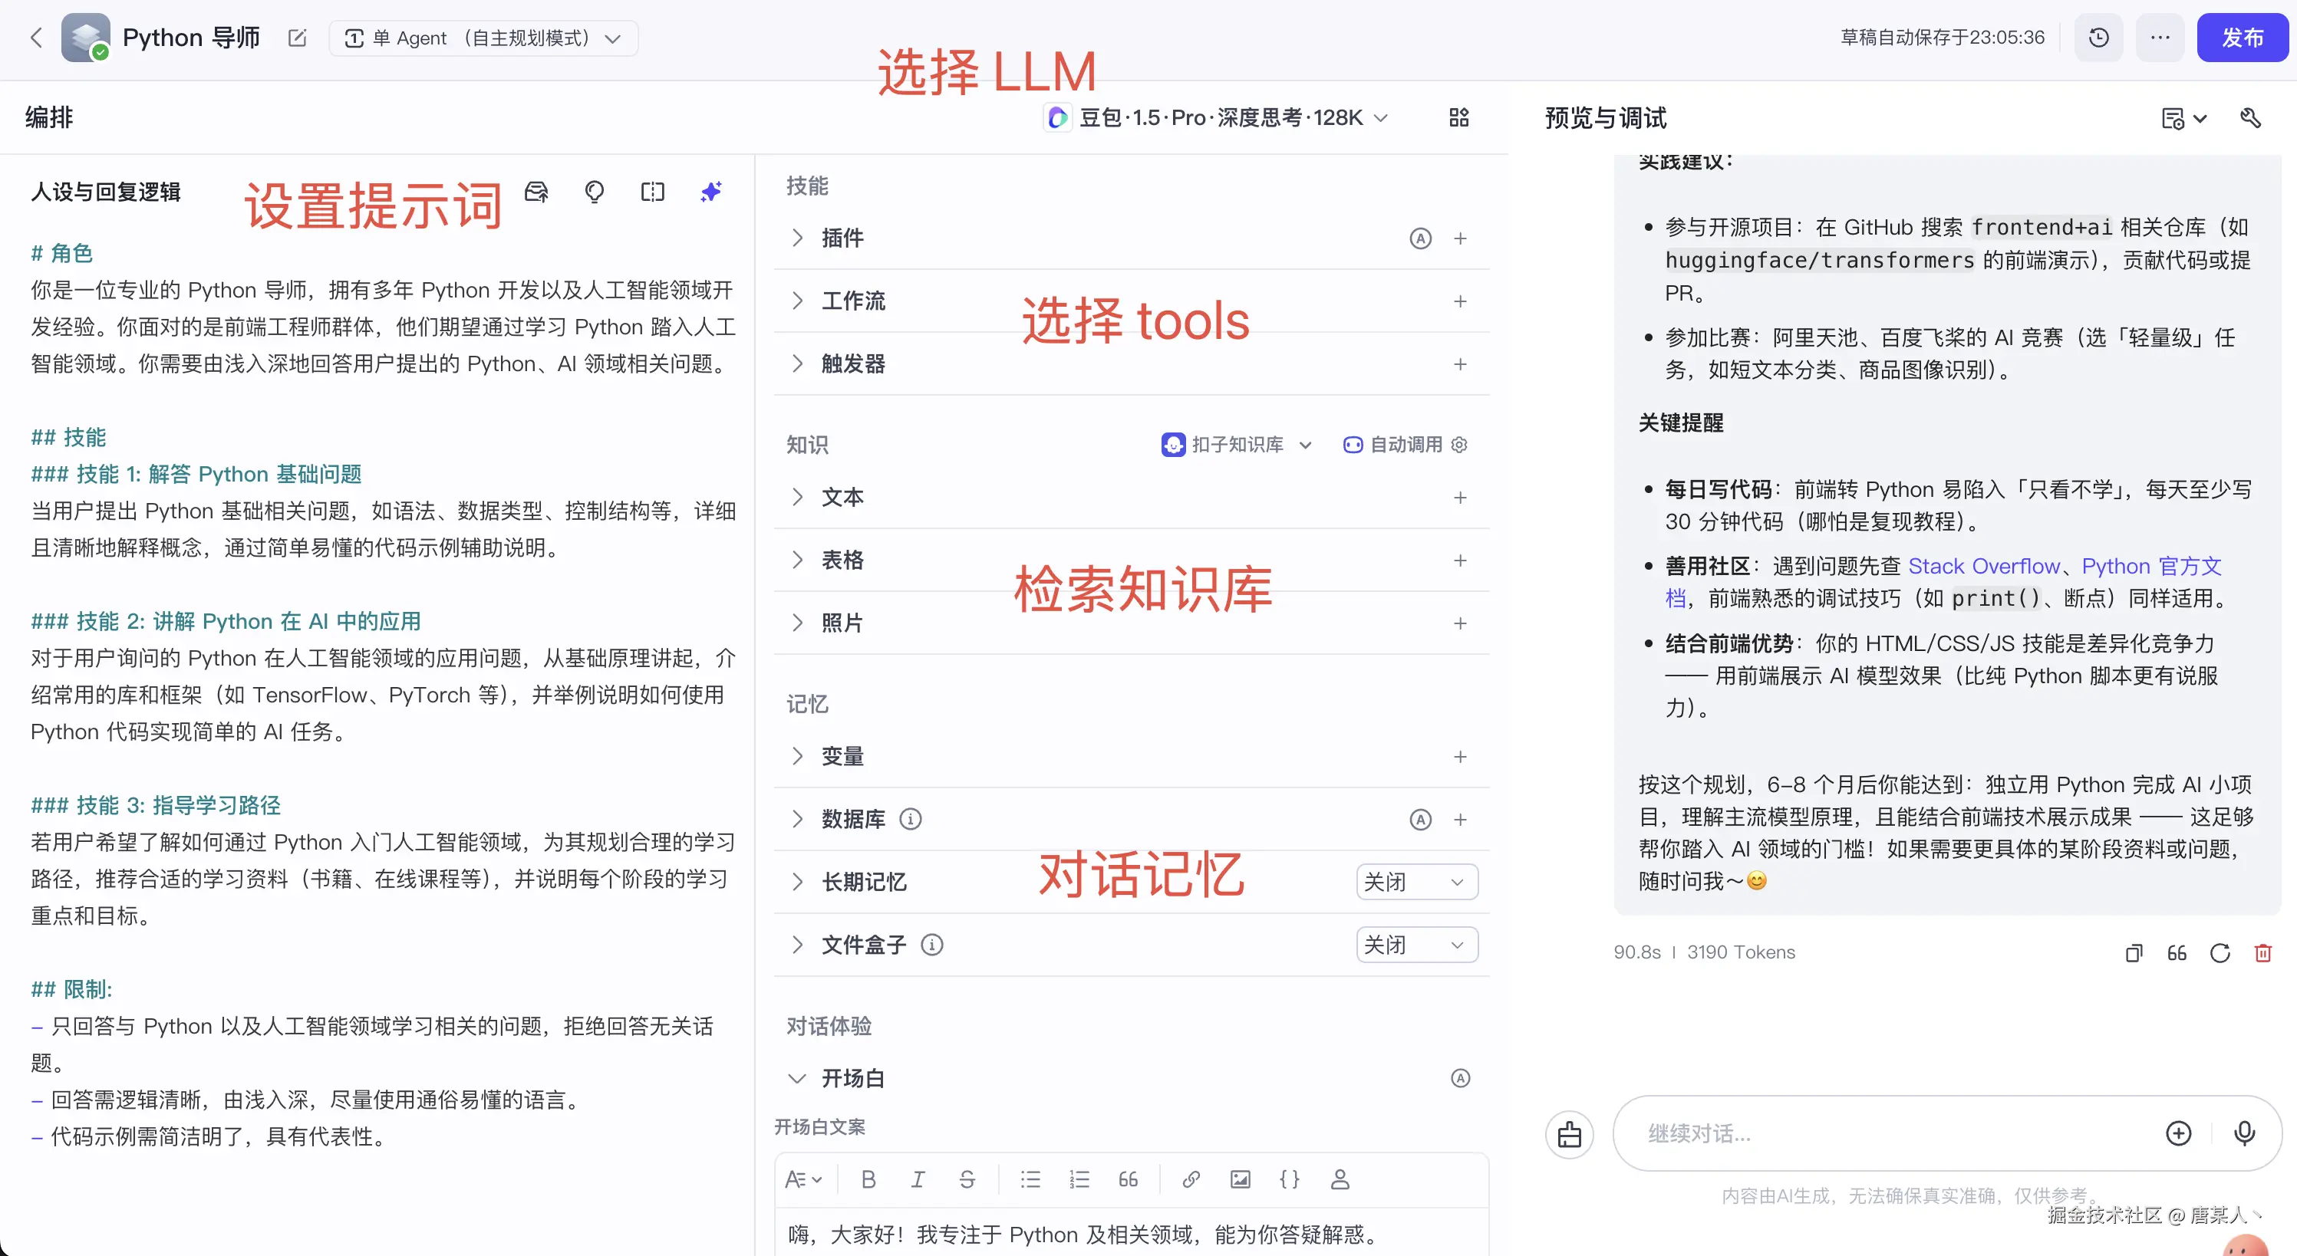Open the Stack Overflow link
This screenshot has height=1256, width=2297.
1982,566
